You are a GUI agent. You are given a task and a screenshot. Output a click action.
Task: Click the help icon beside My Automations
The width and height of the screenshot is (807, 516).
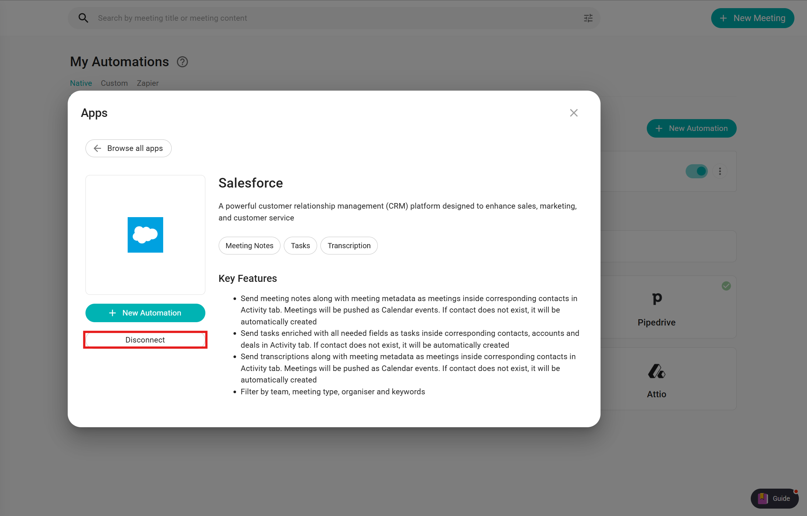[x=182, y=62]
